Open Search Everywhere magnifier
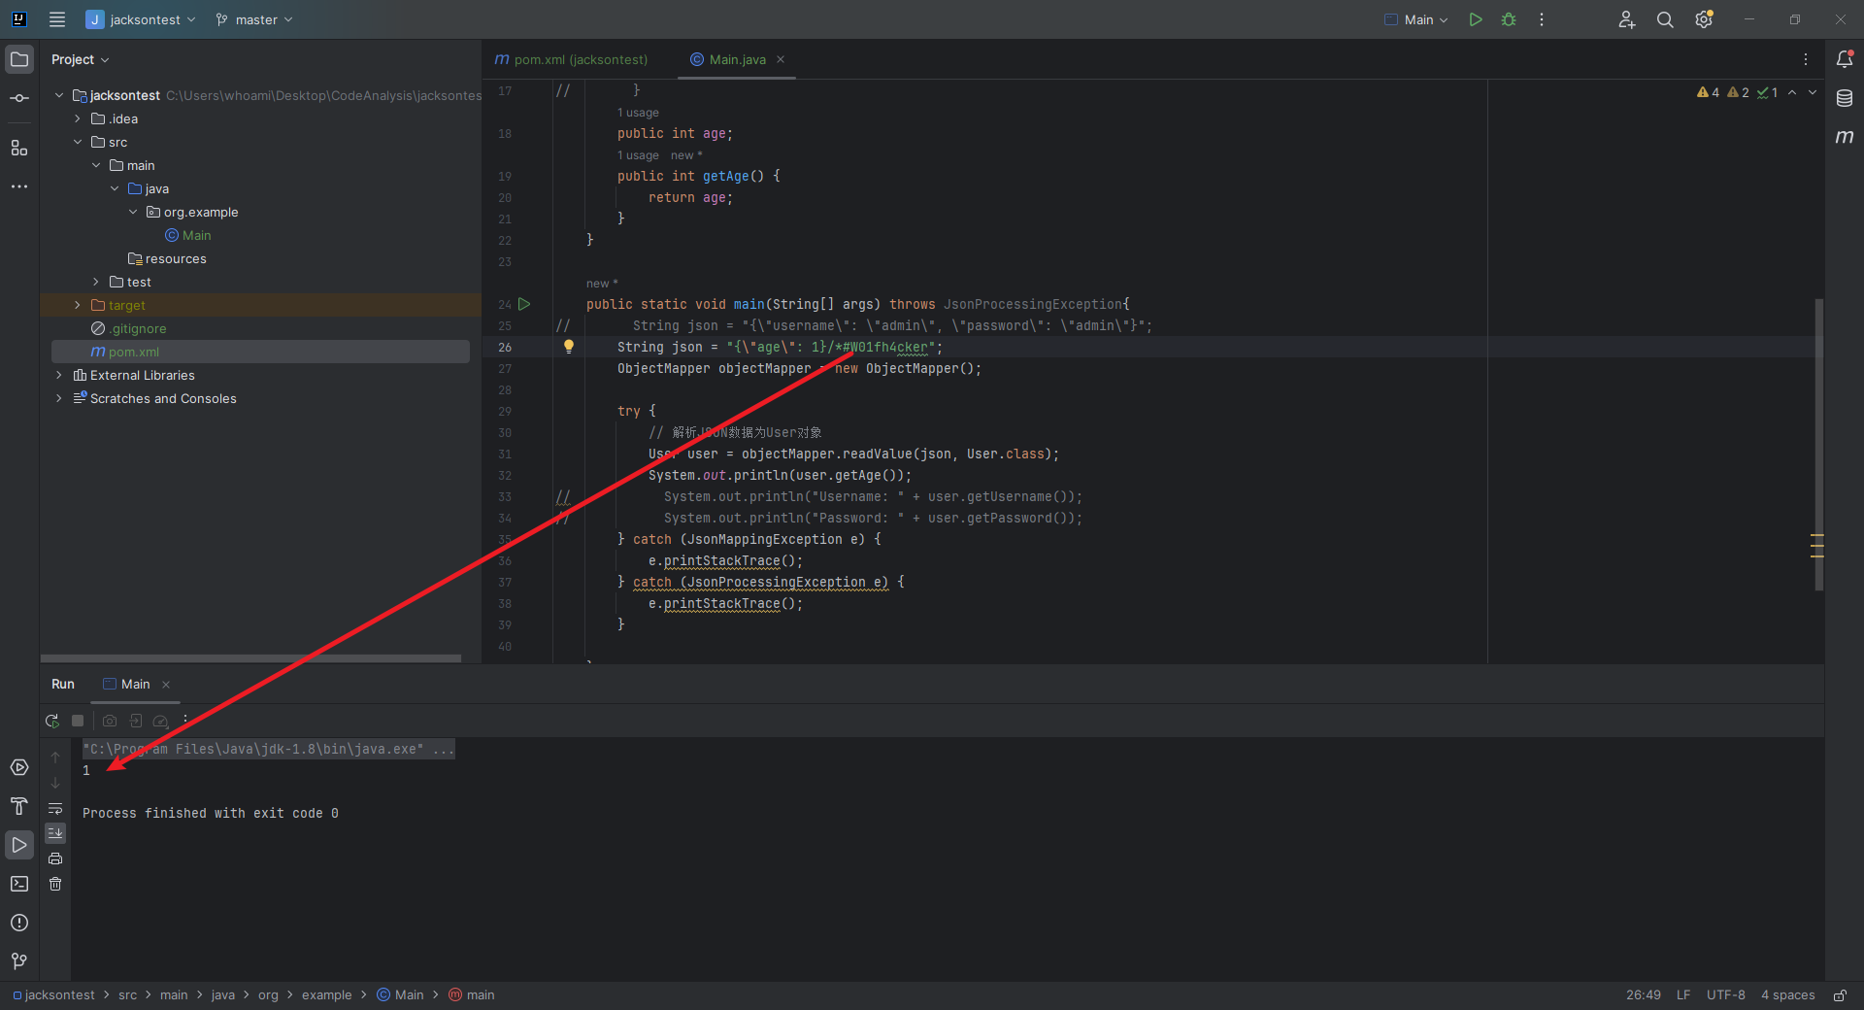1864x1010 pixels. click(1665, 19)
